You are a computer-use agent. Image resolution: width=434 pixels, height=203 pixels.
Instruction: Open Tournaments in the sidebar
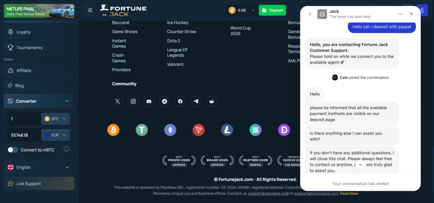[x=39, y=47]
